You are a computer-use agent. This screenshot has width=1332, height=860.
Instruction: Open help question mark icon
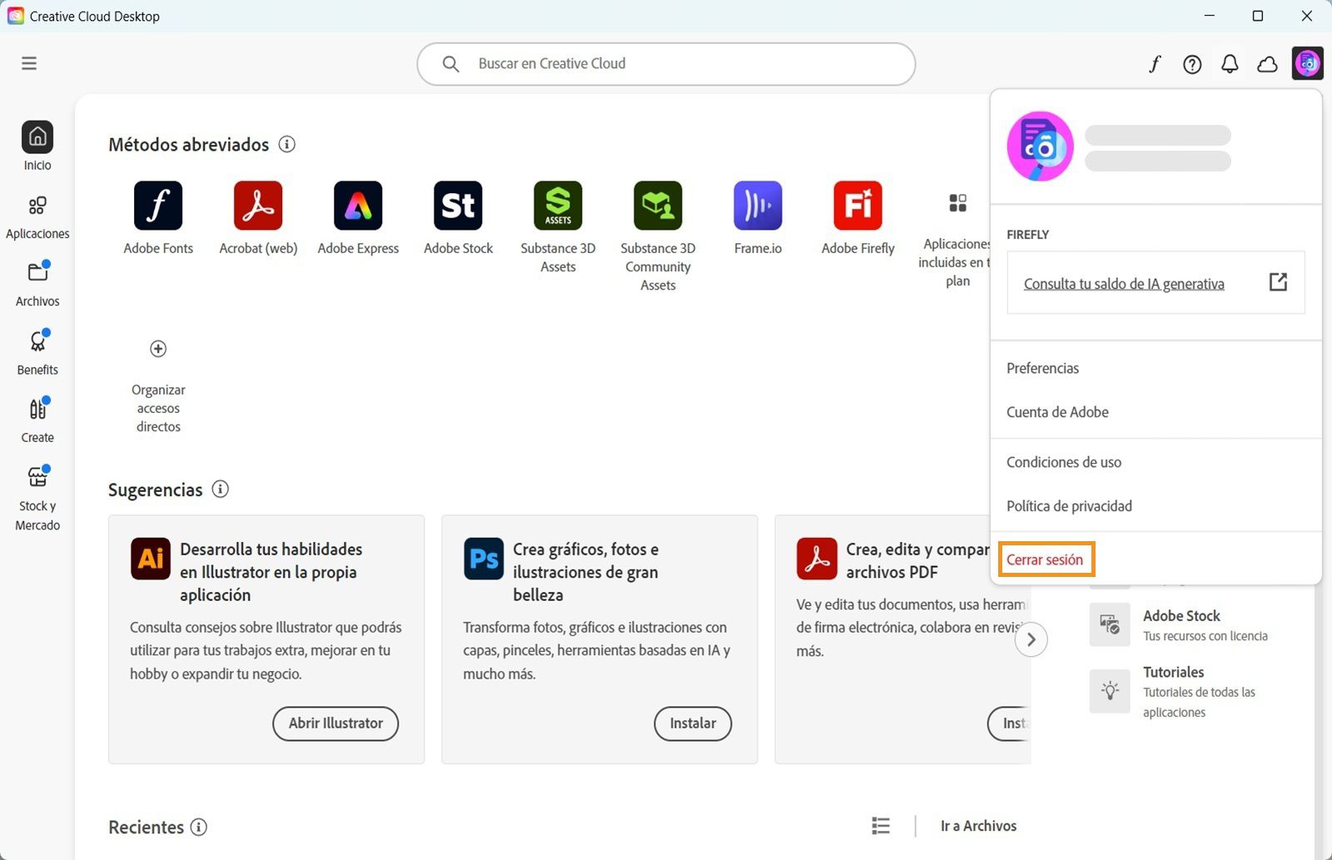[1192, 64]
